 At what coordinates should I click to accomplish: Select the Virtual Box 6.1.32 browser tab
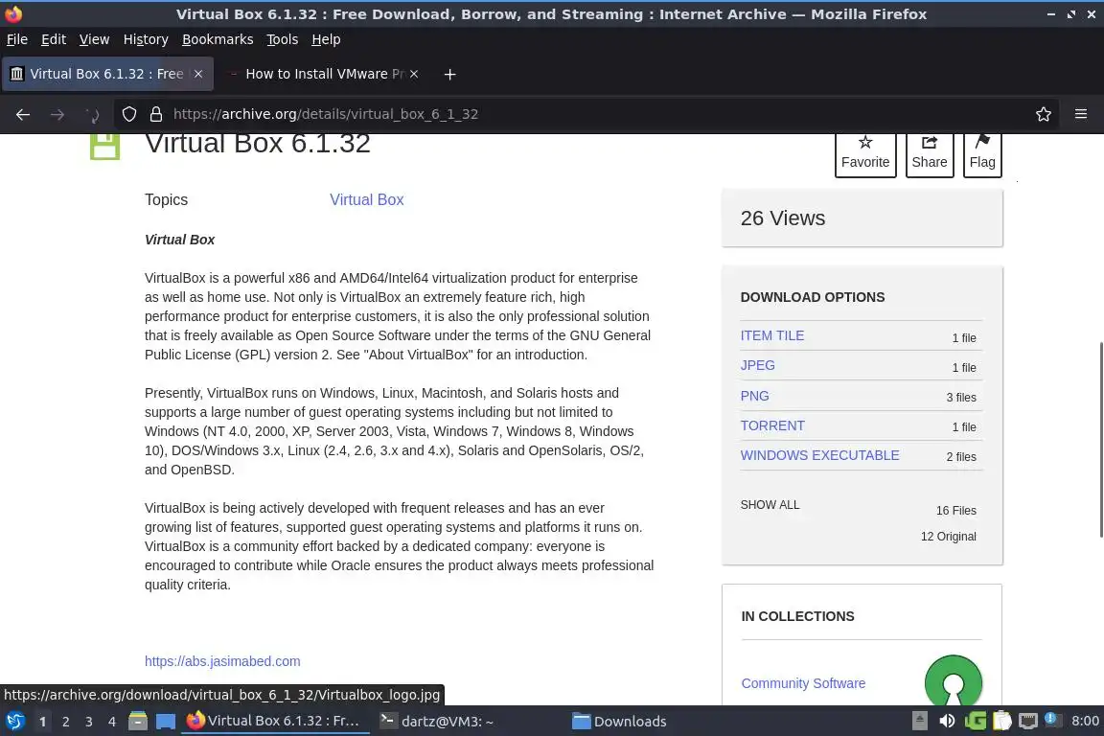105,74
